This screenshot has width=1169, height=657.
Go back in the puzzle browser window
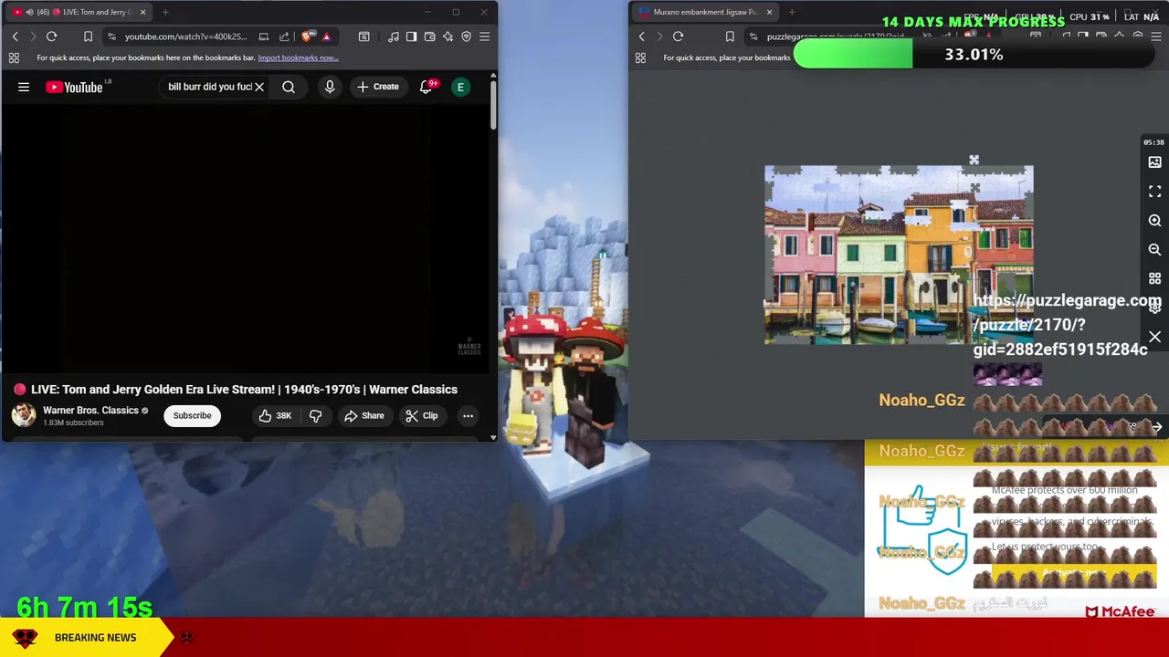coord(642,36)
